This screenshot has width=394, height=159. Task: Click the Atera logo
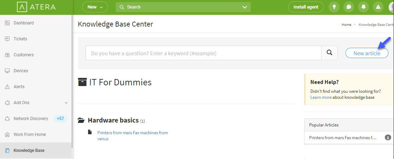tap(36, 7)
